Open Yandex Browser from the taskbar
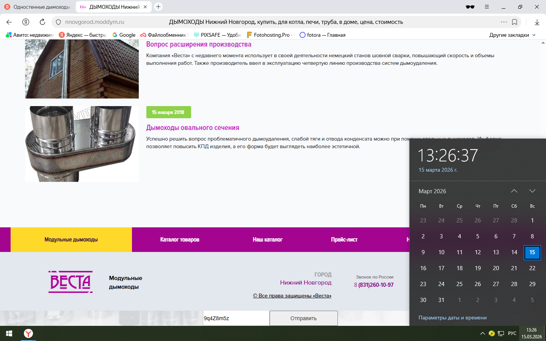The image size is (546, 341). (28, 333)
